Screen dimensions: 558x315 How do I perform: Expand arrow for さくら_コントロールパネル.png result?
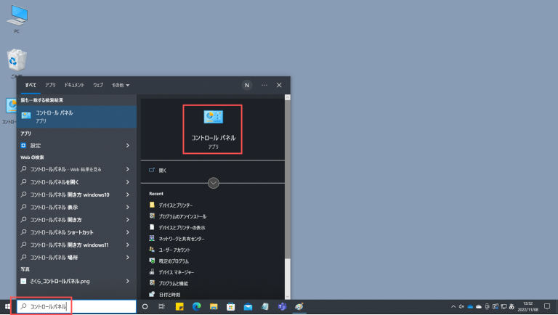[127, 281]
